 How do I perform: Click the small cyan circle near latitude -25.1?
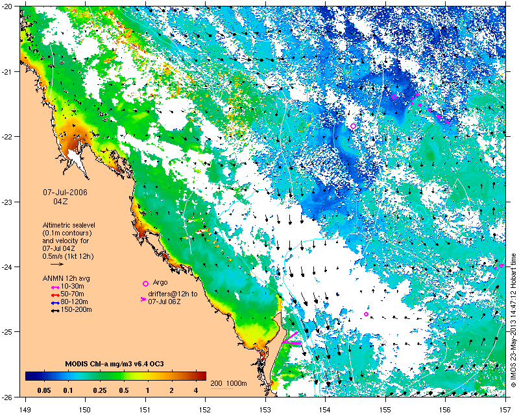pyautogui.click(x=385, y=342)
